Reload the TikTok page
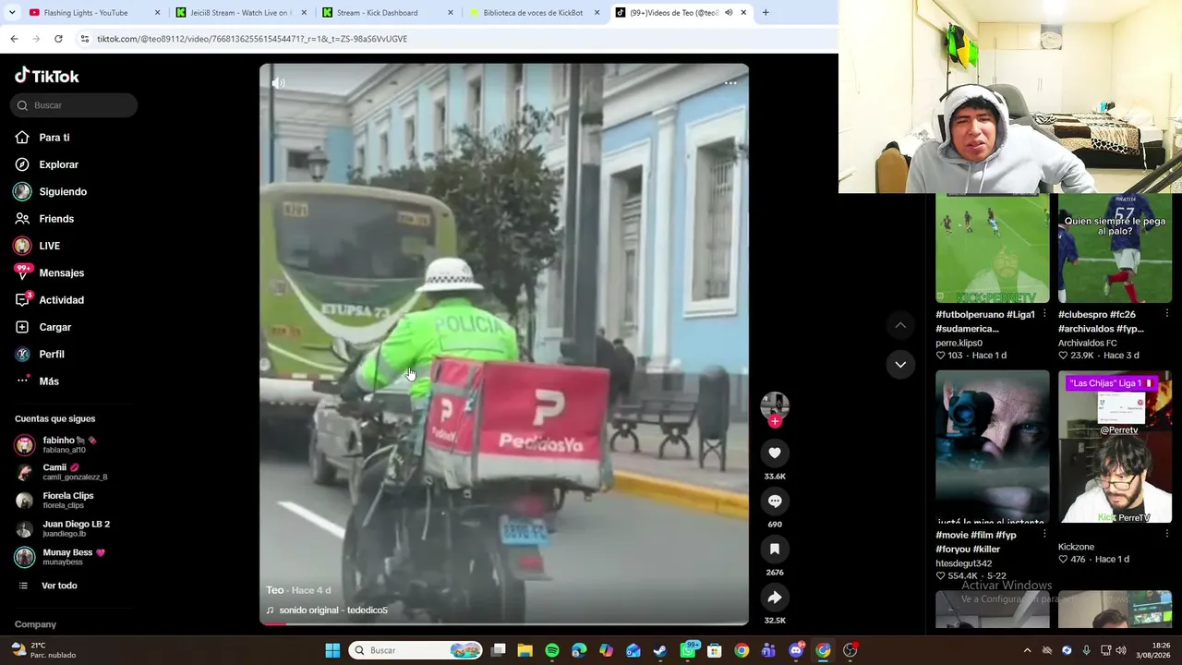The height and width of the screenshot is (665, 1182). [58, 39]
